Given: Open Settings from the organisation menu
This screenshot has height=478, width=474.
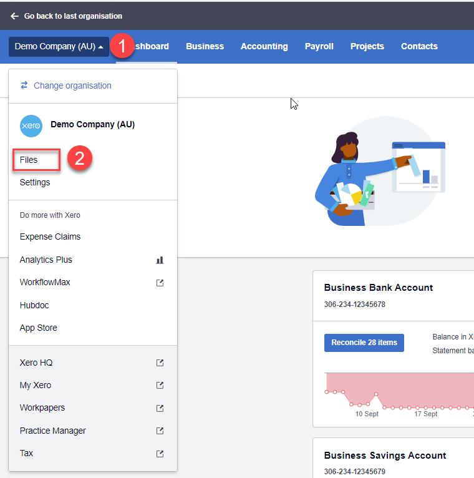Looking at the screenshot, I should pos(35,182).
